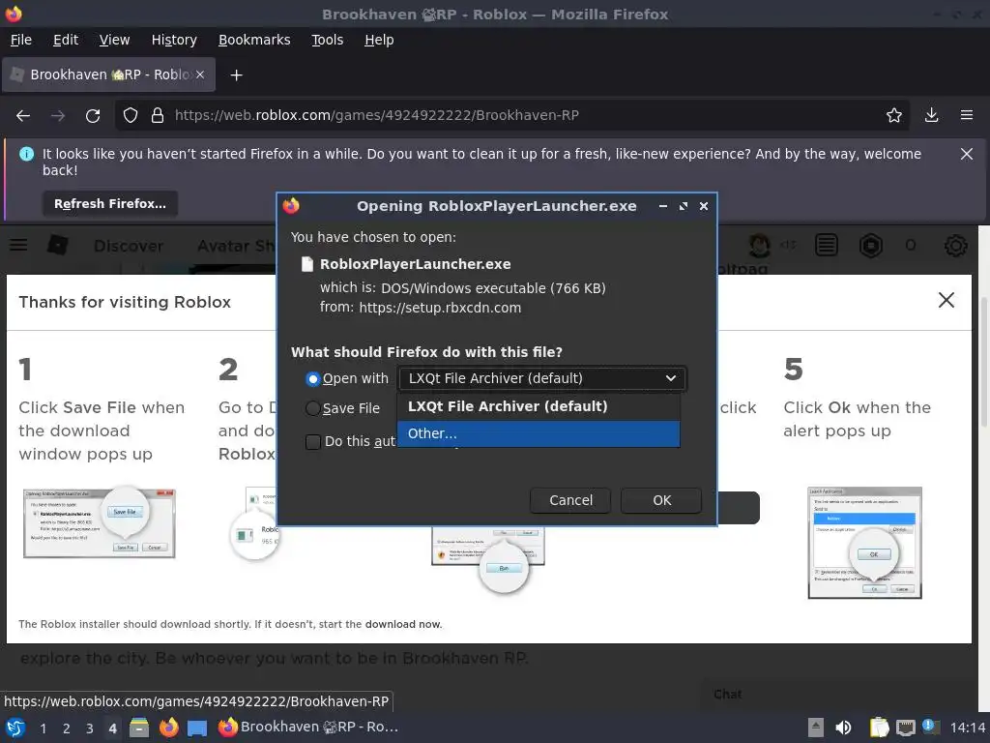Open Discover in Roblox navigation

[x=129, y=246]
